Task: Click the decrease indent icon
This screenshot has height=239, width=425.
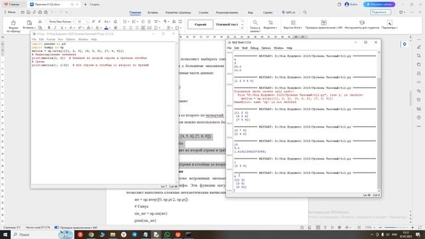Action: (x=143, y=21)
